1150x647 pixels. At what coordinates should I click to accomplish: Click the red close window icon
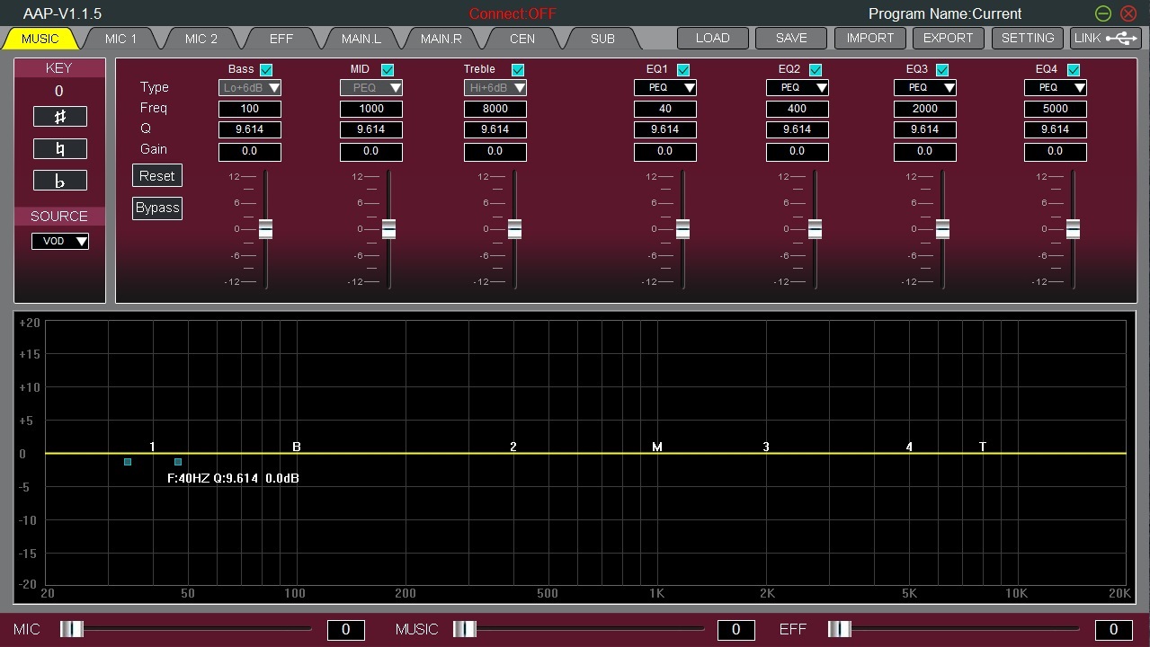(x=1128, y=13)
